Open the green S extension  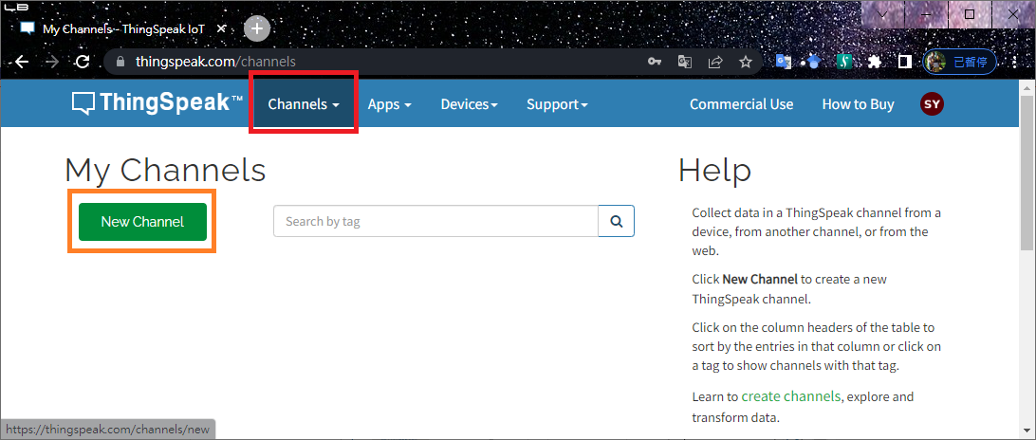(843, 62)
